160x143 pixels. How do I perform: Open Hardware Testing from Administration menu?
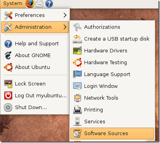pyautogui.click(x=112, y=63)
